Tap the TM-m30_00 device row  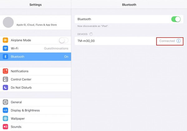coord(129,41)
